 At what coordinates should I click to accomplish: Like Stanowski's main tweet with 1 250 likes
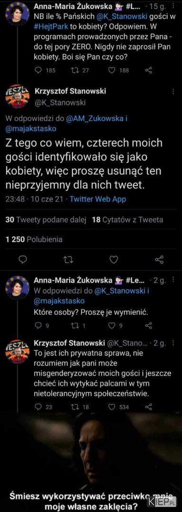pyautogui.click(x=113, y=260)
